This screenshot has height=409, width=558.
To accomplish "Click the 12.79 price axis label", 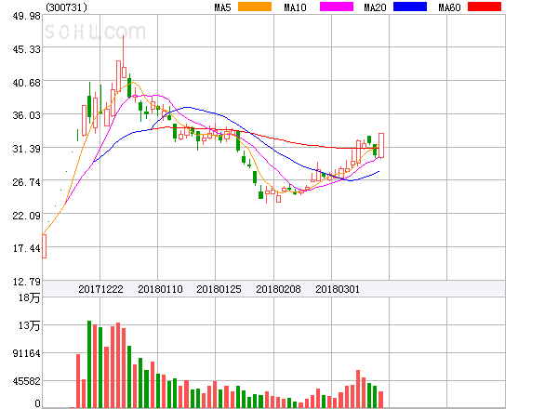I will 27,282.
